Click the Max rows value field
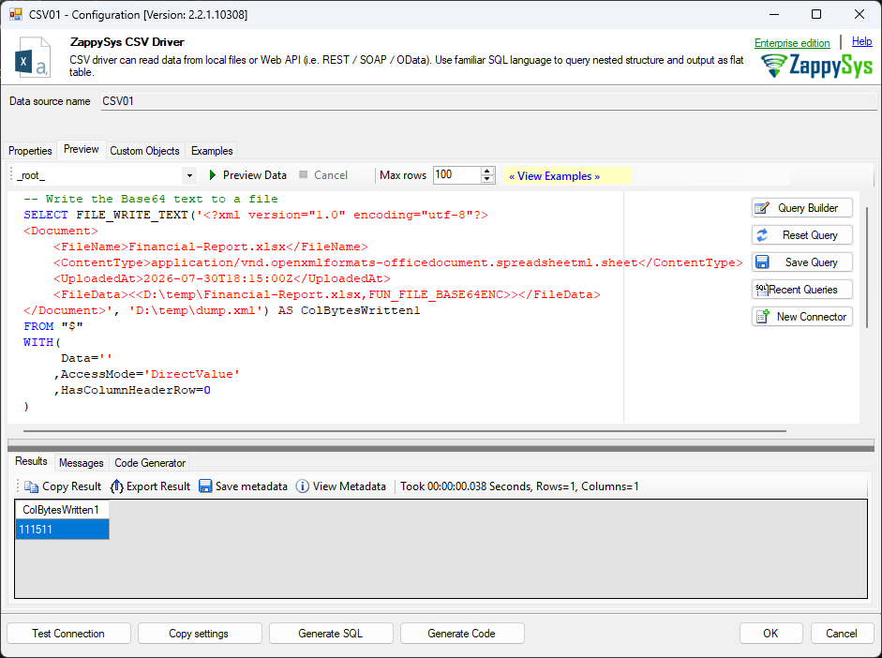 click(456, 175)
